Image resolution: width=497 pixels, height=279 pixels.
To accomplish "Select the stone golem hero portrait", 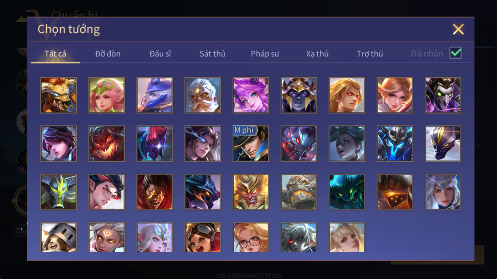I will pos(299,192).
